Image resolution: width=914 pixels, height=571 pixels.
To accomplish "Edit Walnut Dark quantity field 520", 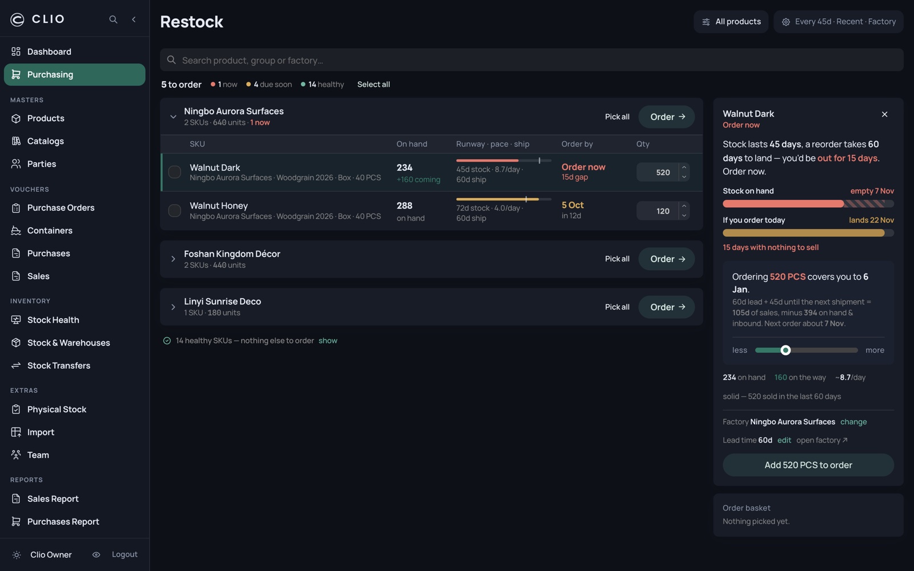I will click(x=657, y=172).
